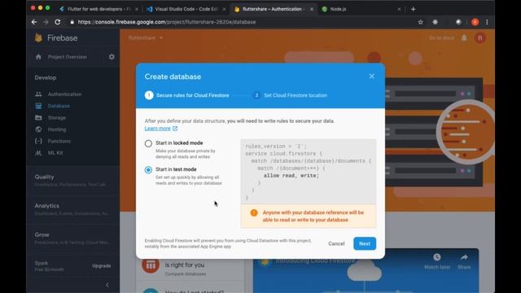Click the allow read, write rule line
The height and width of the screenshot is (293, 521).
pos(291,176)
